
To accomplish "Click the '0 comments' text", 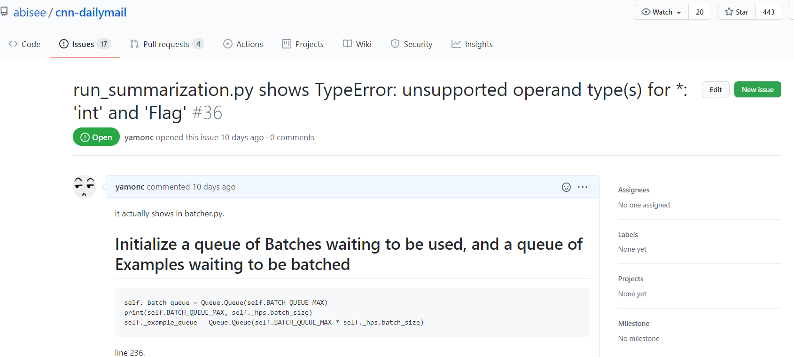I will [292, 137].
